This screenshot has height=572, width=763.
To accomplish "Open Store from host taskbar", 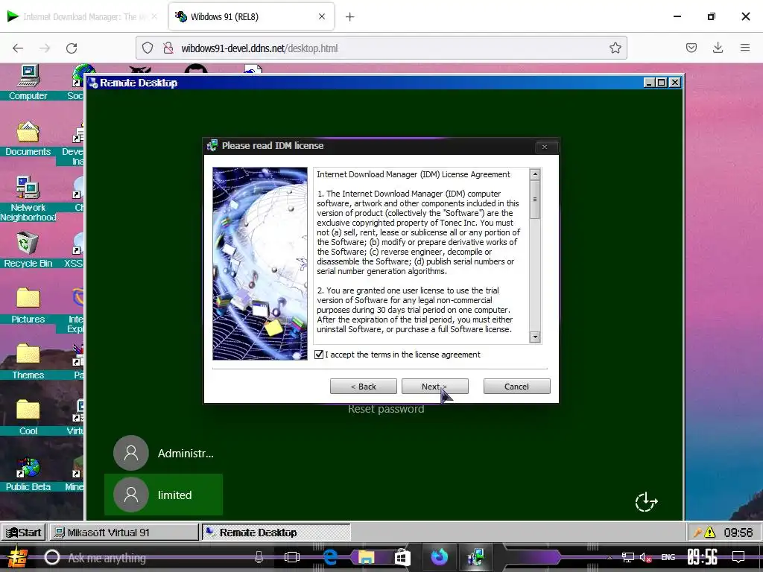I will pos(402,557).
